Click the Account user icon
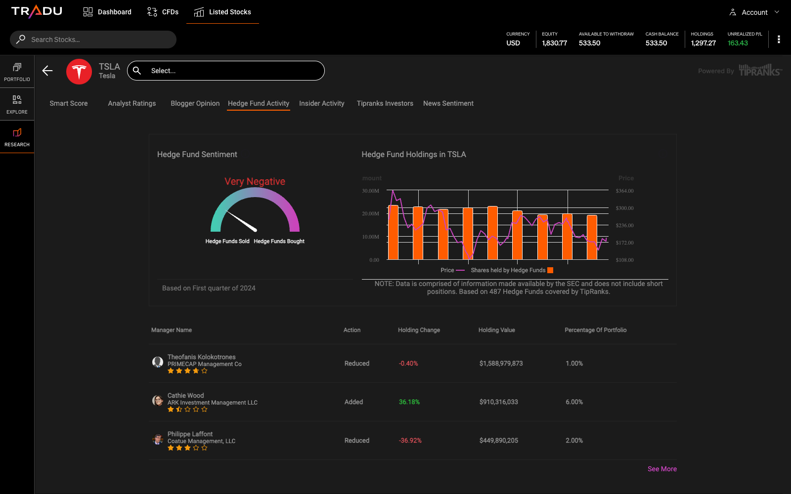 pyautogui.click(x=733, y=12)
